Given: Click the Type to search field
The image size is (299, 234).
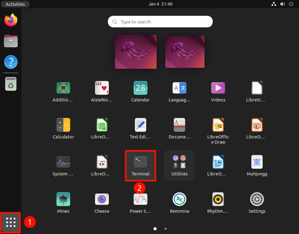Looking at the screenshot, I should 160,22.
